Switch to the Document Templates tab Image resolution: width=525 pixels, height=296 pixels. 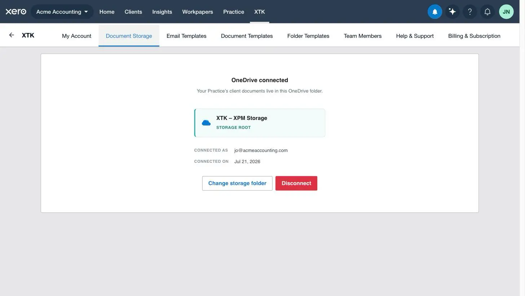pos(247,36)
